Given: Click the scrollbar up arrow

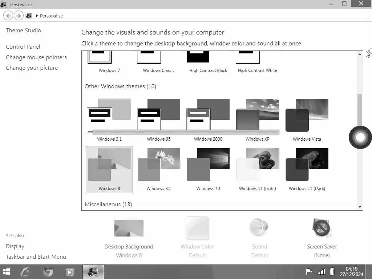Looking at the screenshot, I should click(360, 54).
